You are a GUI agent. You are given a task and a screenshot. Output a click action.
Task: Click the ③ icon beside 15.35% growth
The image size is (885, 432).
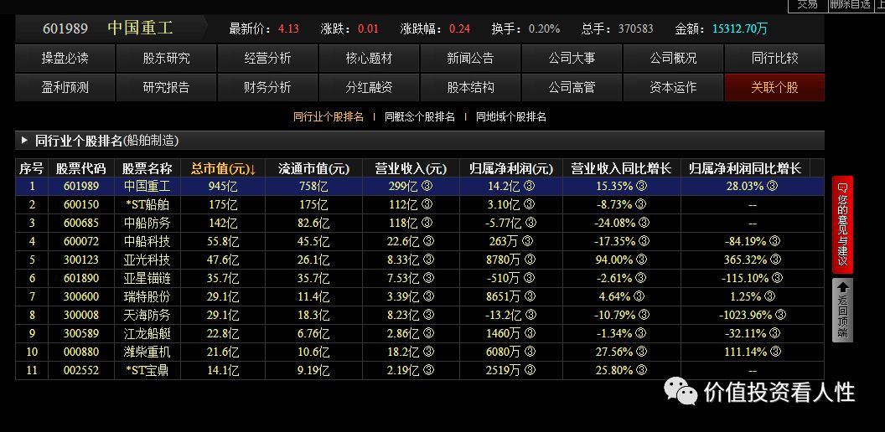(x=642, y=186)
